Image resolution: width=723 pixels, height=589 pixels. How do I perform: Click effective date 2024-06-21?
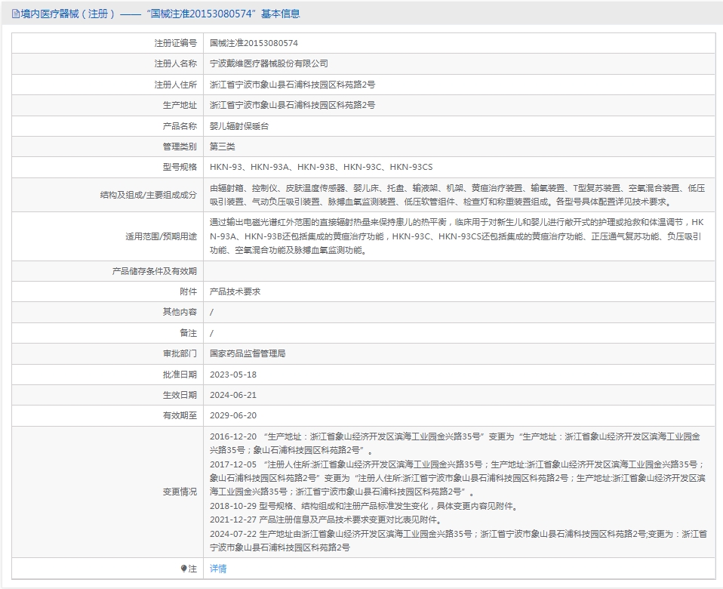(233, 395)
